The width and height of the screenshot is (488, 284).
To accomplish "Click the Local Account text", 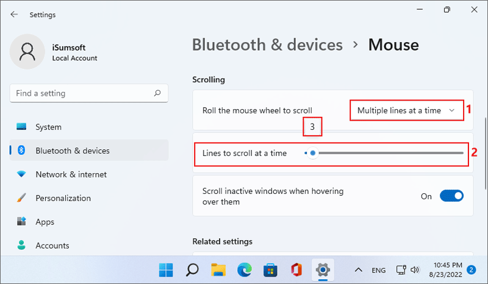I will [74, 58].
